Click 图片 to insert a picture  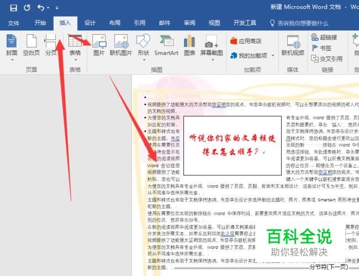[x=99, y=45]
